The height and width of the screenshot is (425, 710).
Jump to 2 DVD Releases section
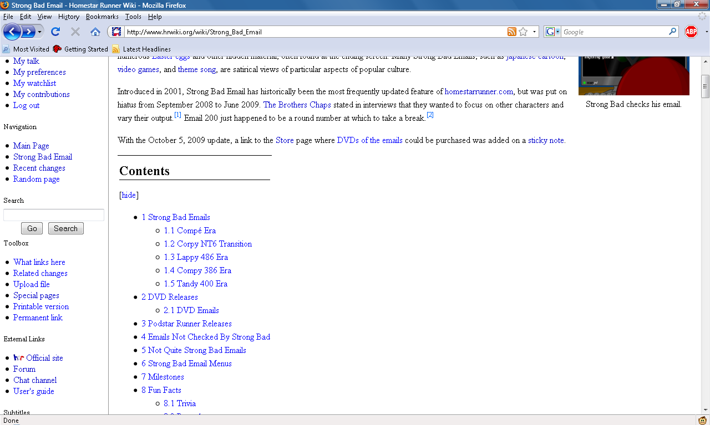tap(170, 297)
